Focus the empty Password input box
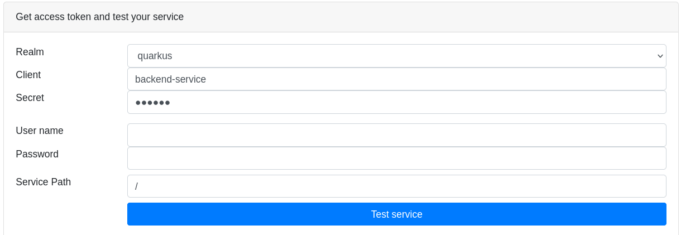This screenshot has height=235, width=681. [396, 158]
